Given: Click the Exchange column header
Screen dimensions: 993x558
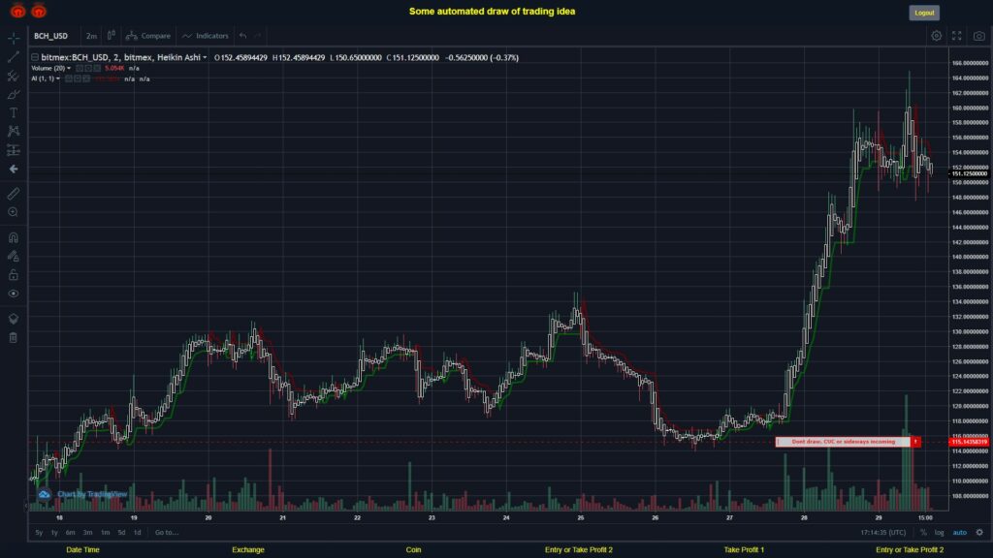Looking at the screenshot, I should (x=247, y=550).
